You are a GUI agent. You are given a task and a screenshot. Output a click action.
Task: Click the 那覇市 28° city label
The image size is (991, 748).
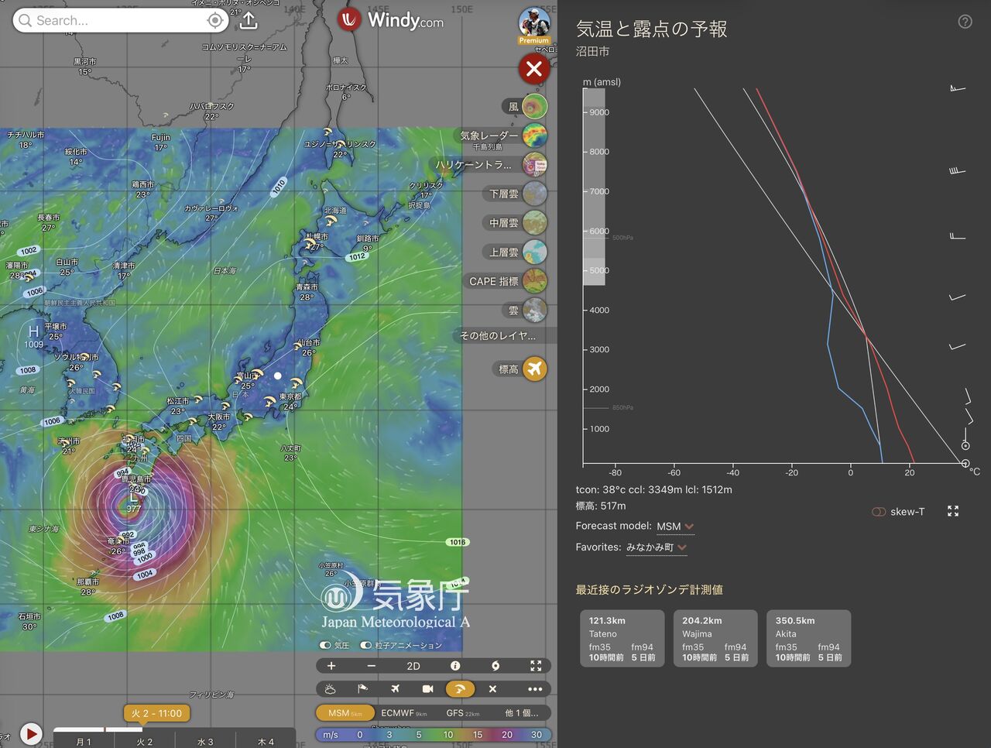87,586
